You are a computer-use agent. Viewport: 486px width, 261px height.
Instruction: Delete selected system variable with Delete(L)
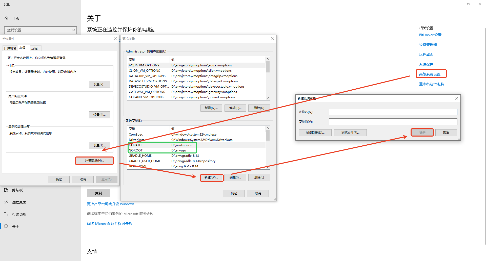(x=259, y=177)
